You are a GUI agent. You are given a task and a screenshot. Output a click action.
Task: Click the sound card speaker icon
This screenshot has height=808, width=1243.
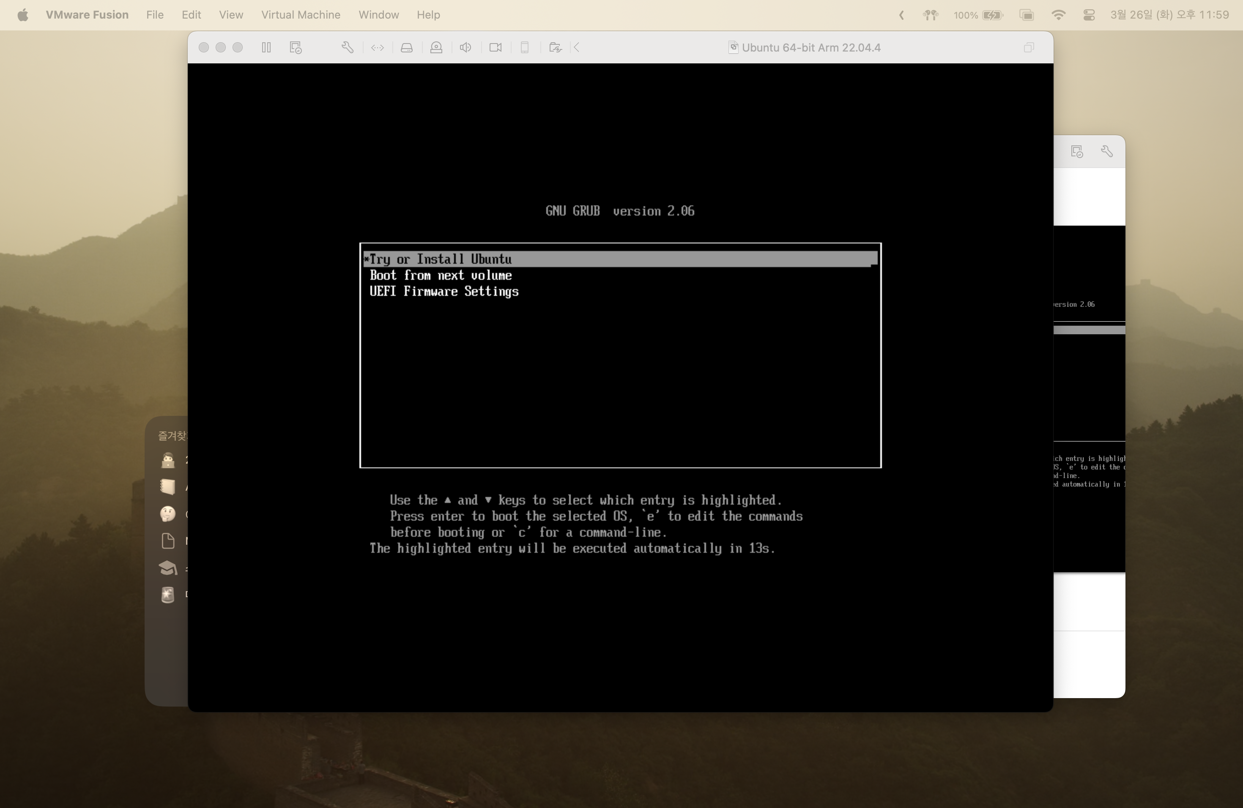465,47
